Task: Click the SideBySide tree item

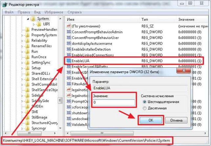Action: click(40, 101)
